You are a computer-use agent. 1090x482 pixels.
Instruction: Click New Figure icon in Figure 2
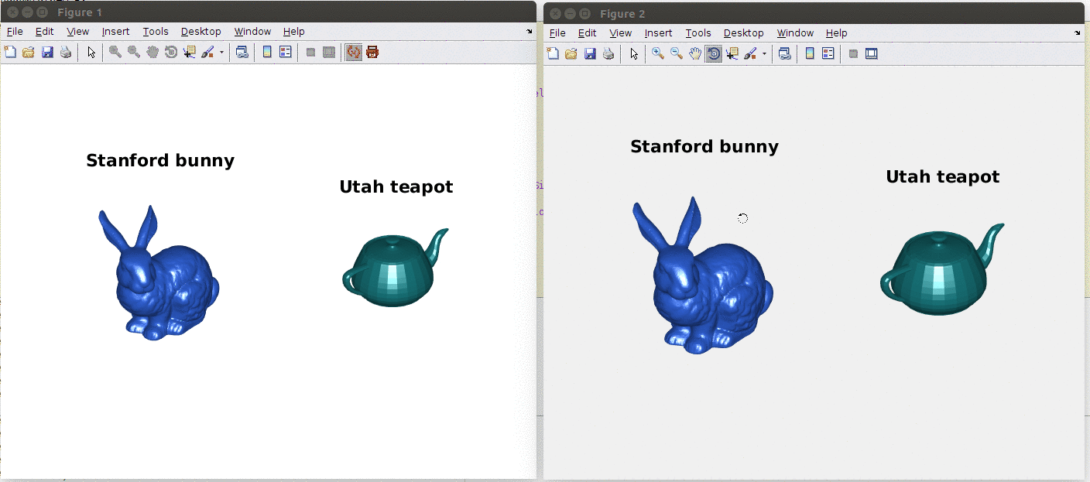pos(553,53)
